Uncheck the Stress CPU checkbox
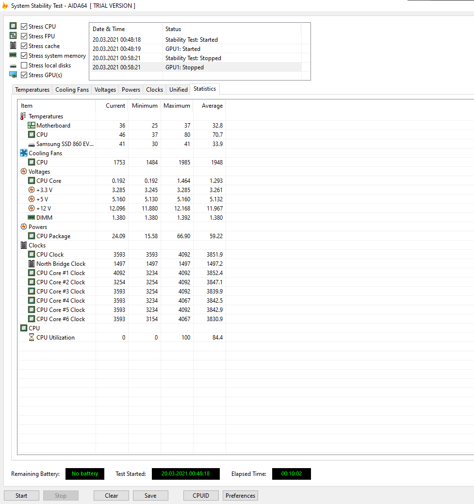The width and height of the screenshot is (474, 504). click(24, 26)
